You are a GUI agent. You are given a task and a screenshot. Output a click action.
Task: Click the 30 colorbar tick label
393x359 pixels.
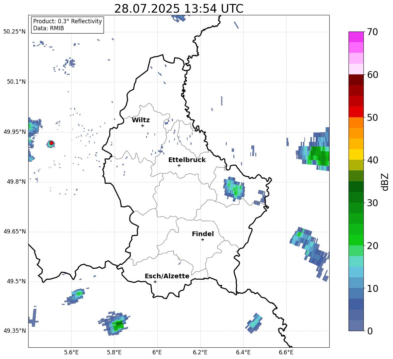(372, 203)
